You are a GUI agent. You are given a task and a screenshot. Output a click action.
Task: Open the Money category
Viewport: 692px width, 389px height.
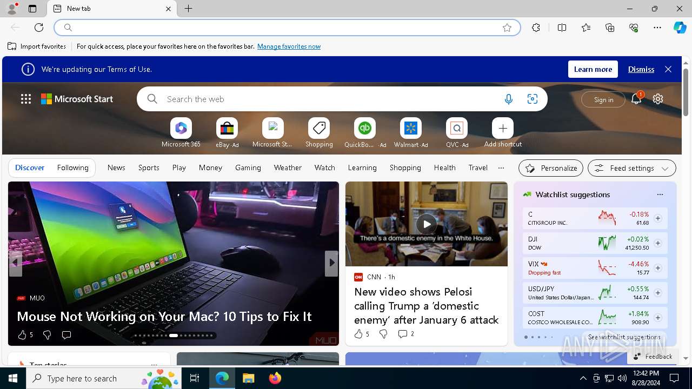(210, 167)
